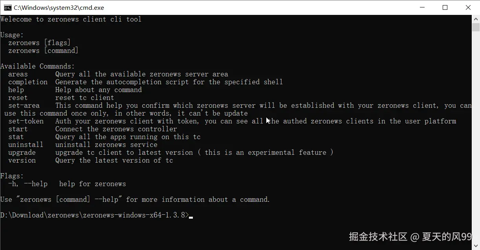Click the cmd.exe icon in title bar
Image resolution: width=480 pixels, height=250 pixels.
click(x=7, y=7)
